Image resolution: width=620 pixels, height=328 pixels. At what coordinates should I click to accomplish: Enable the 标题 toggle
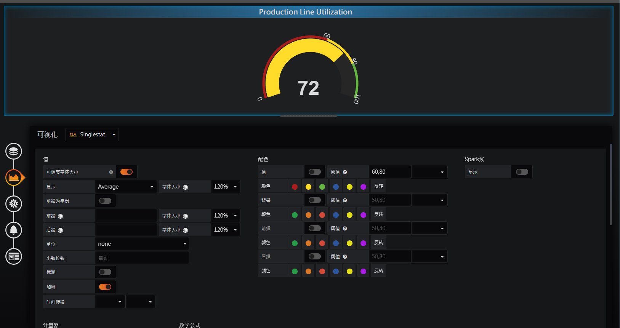point(105,272)
